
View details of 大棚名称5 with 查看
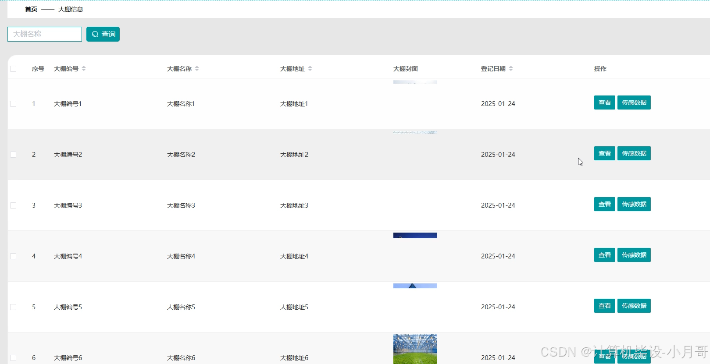[605, 306]
